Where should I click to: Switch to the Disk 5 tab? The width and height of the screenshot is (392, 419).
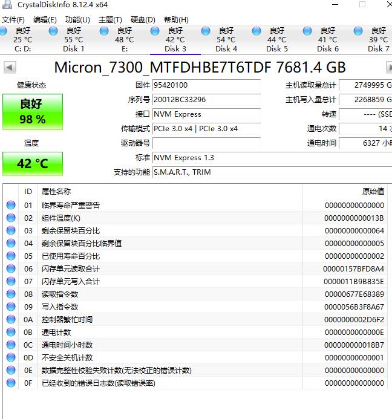[276, 39]
